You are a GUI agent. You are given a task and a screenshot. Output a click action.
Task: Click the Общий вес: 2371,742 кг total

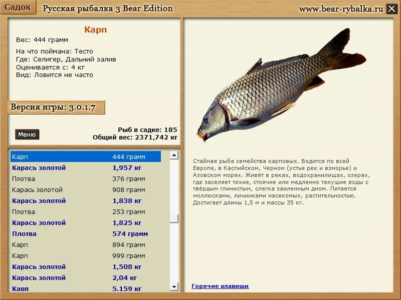[135, 137]
